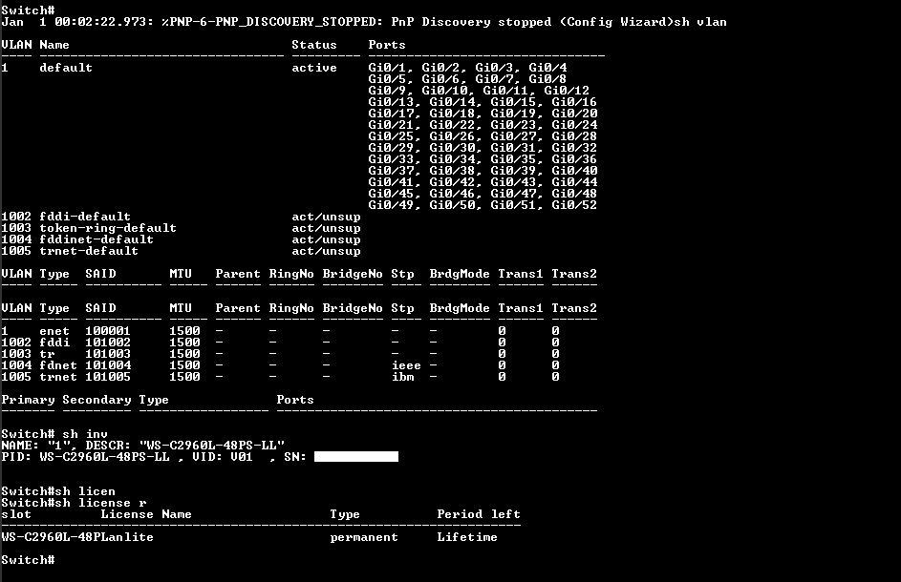Click the 'sh inv' command line

[54, 434]
